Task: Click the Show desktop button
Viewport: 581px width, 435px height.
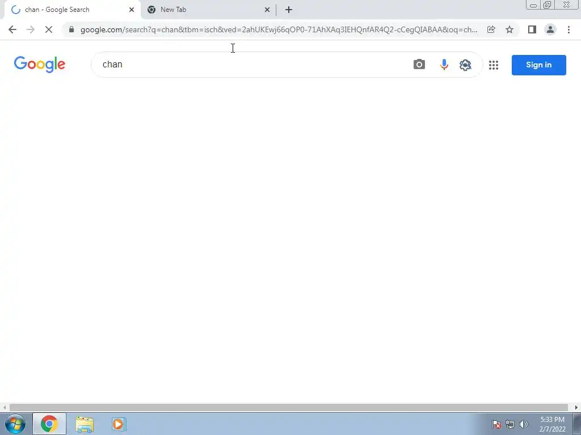Action: 577,424
